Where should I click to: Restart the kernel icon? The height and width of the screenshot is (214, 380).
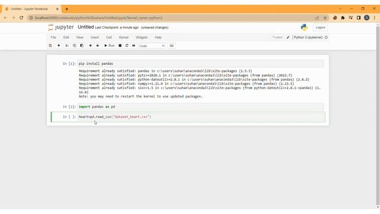pyautogui.click(x=126, y=46)
